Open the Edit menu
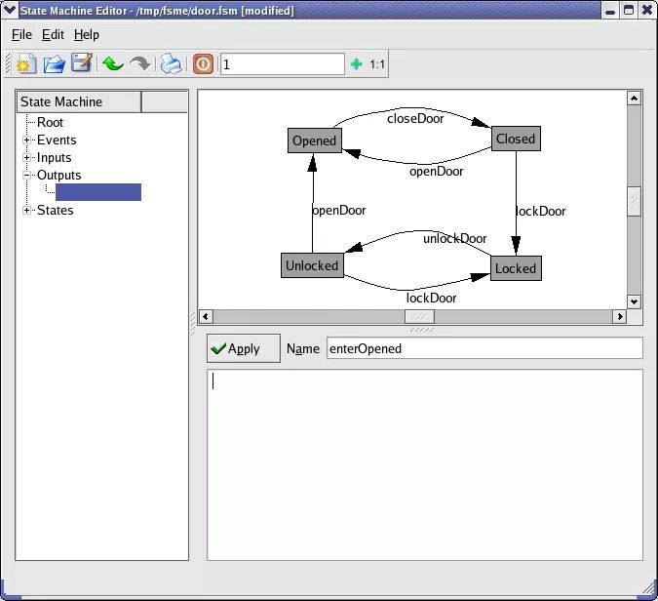This screenshot has width=658, height=601. (x=53, y=34)
